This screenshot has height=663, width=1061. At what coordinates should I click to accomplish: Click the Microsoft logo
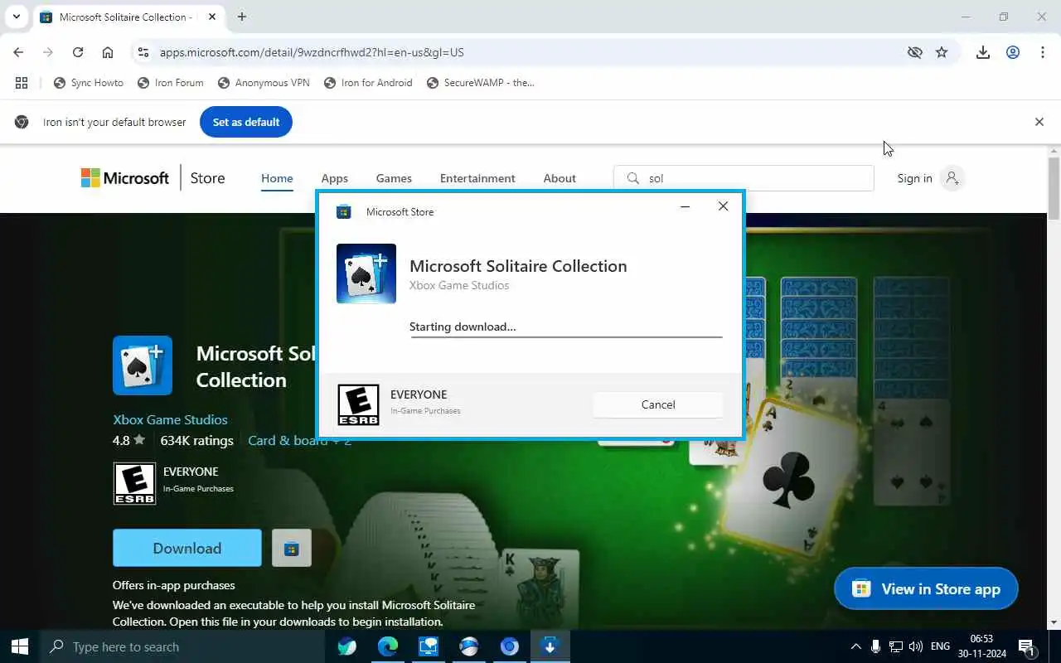tap(125, 178)
